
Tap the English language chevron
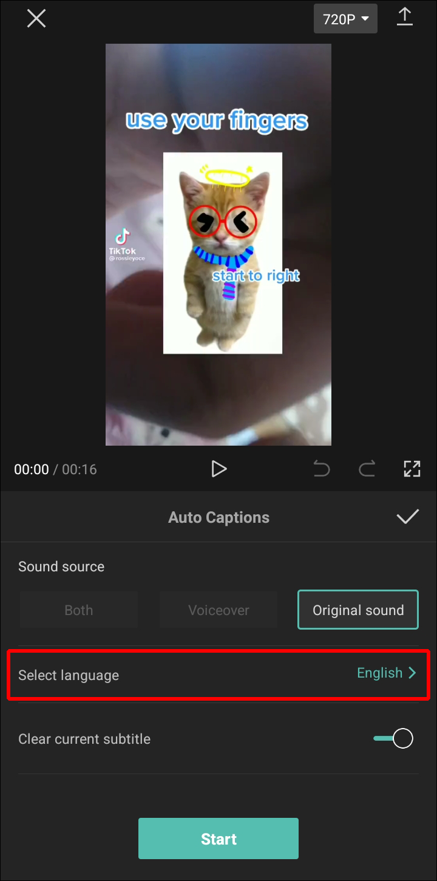[412, 673]
